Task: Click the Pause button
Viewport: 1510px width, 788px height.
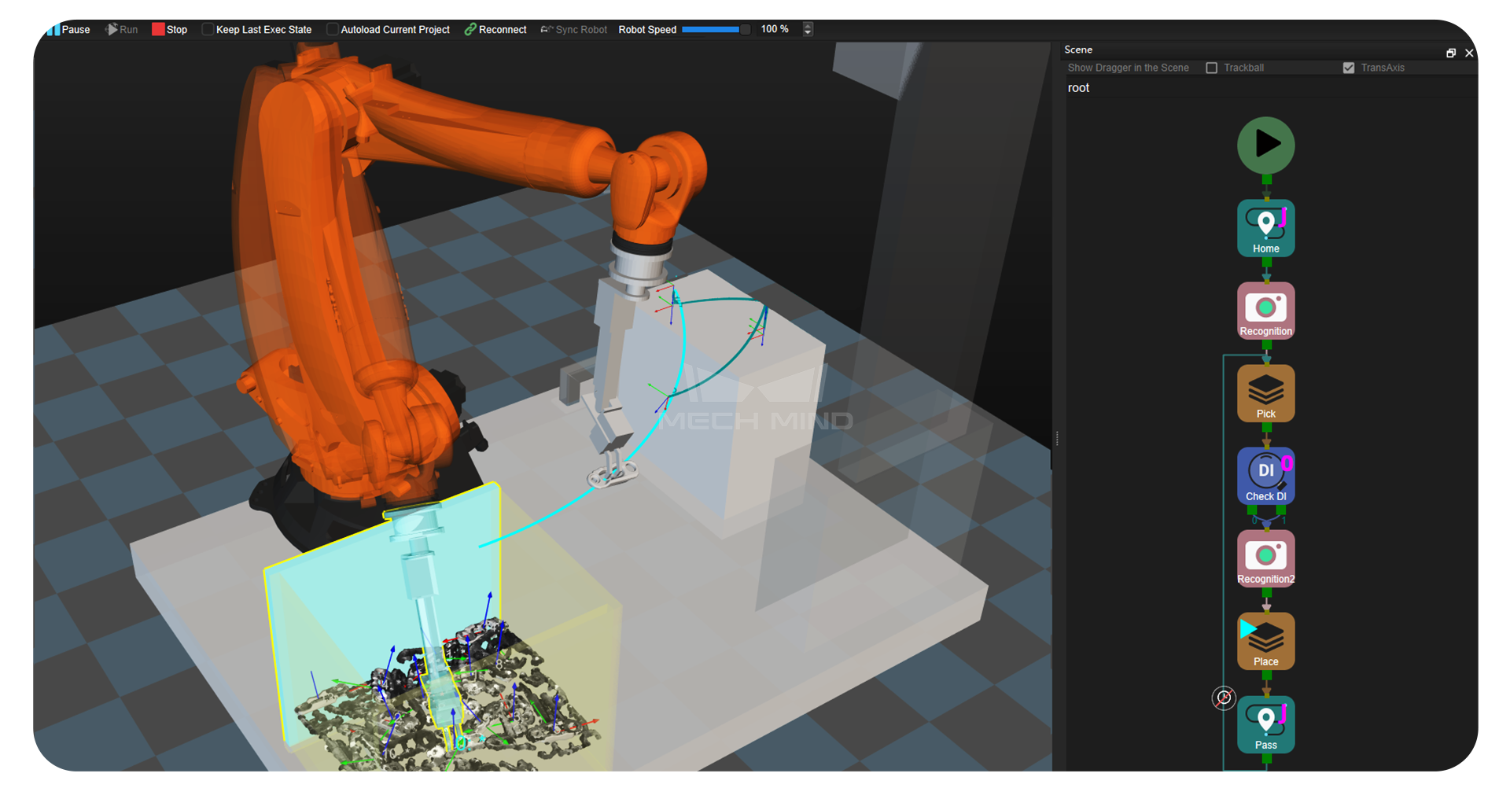Action: pyautogui.click(x=69, y=29)
